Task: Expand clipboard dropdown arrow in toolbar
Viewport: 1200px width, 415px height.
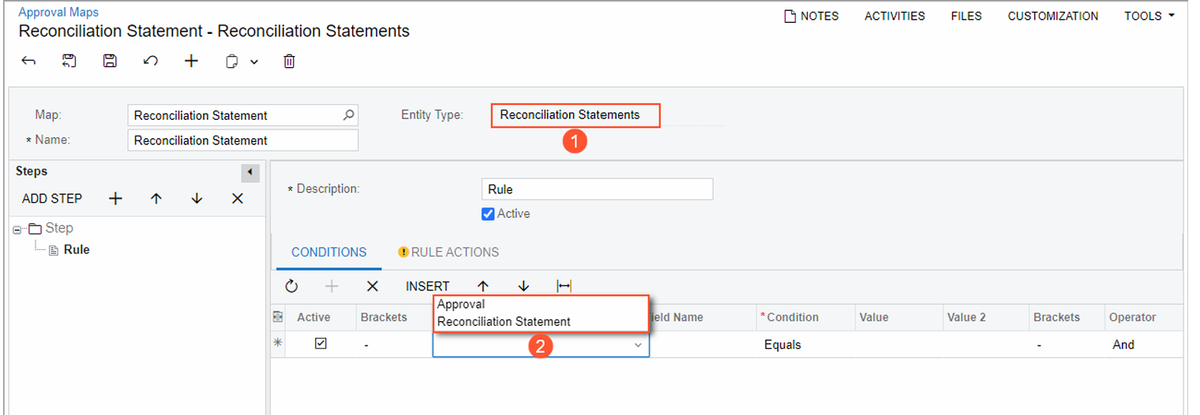Action: click(x=254, y=62)
